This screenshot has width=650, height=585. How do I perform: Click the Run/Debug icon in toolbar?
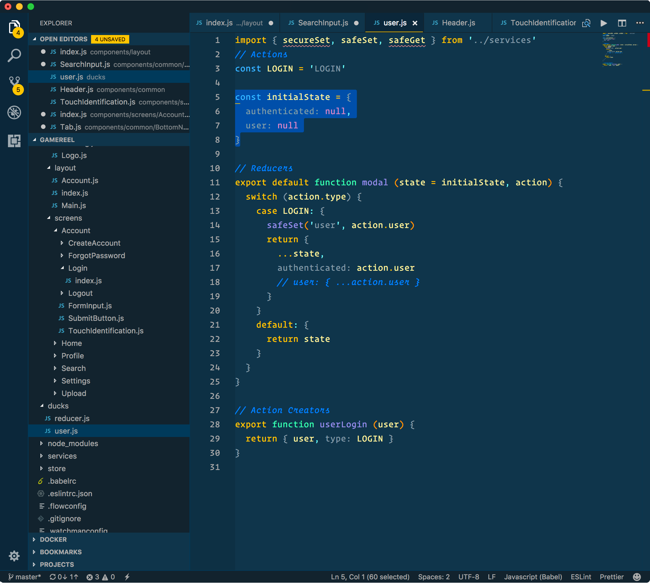tap(605, 22)
